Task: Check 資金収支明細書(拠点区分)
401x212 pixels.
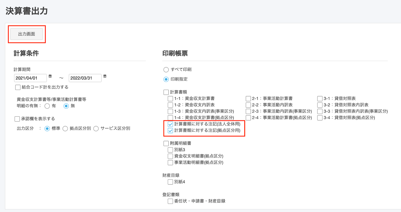Action: pos(170,156)
